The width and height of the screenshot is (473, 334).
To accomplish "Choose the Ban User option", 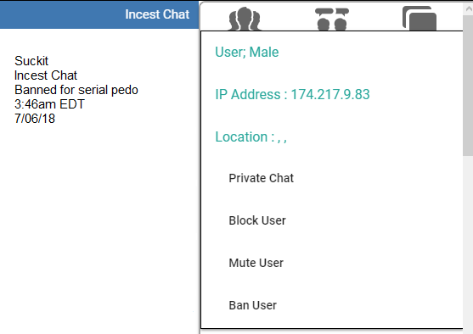I will [x=252, y=305].
